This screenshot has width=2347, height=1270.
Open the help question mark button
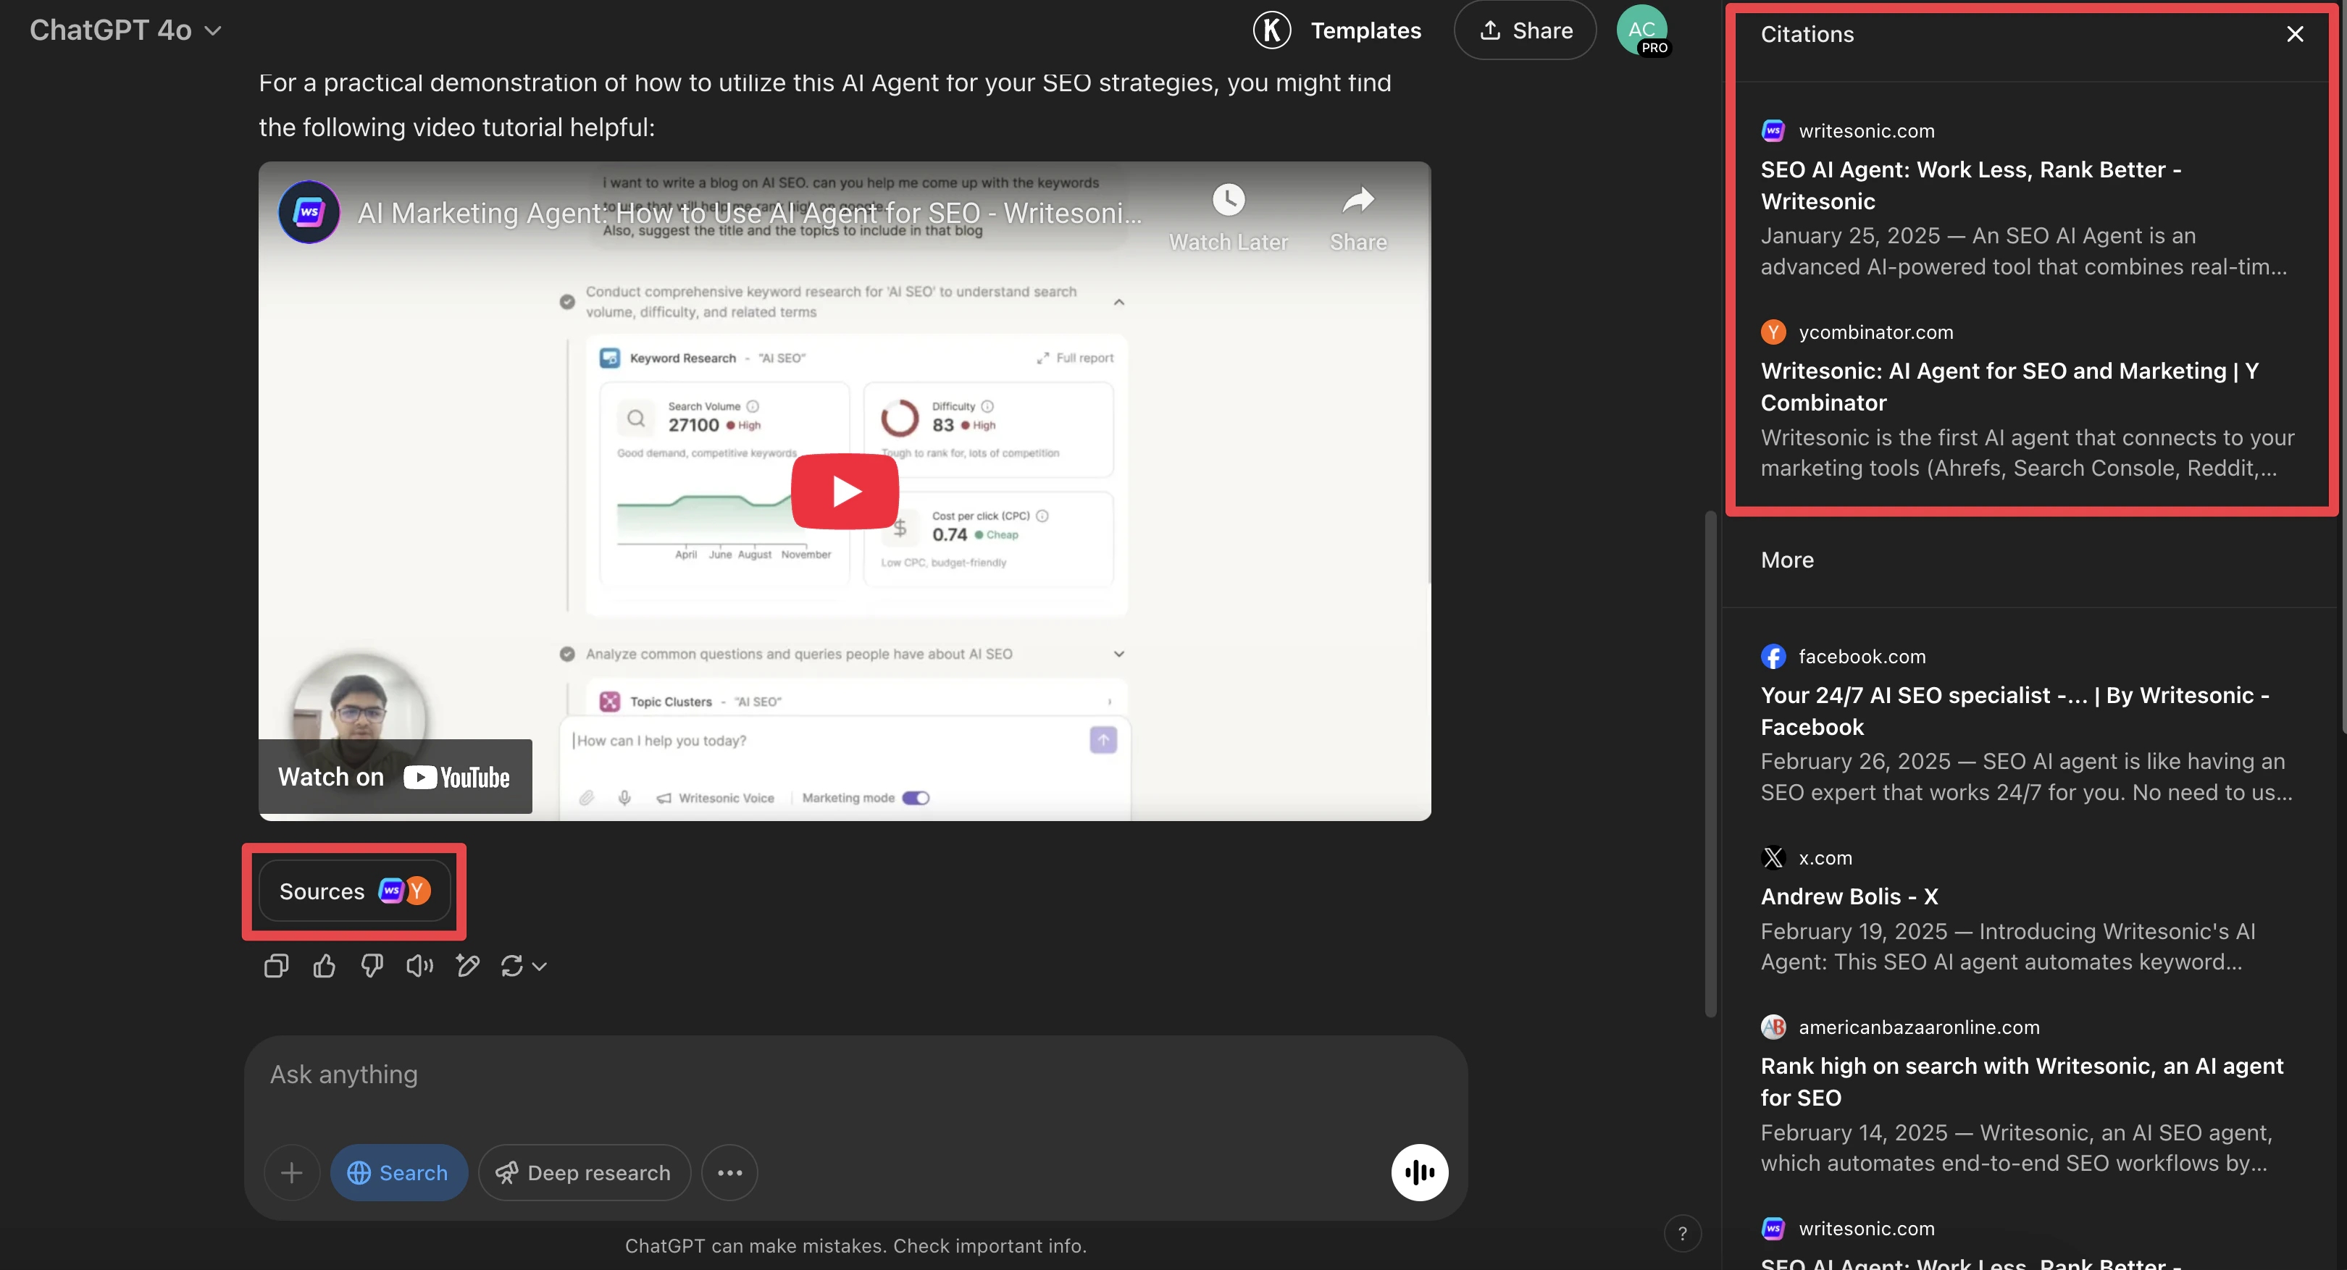[1682, 1234]
